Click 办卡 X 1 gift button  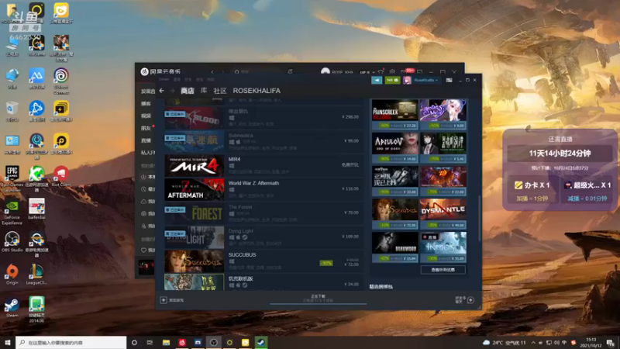[532, 185]
